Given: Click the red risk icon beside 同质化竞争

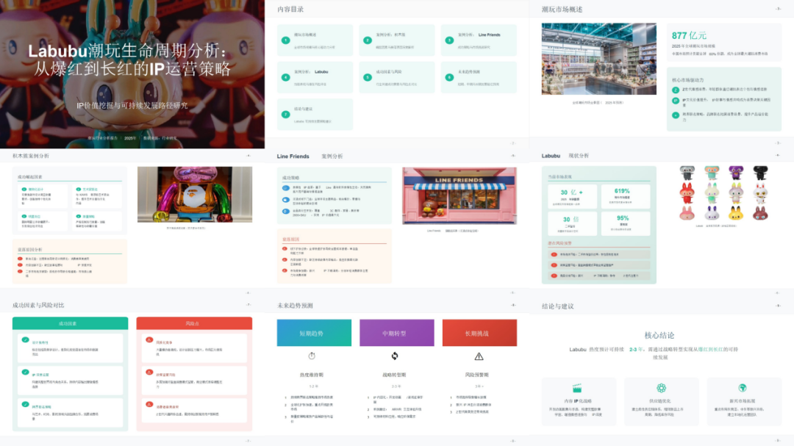Looking at the screenshot, I should (149, 339).
